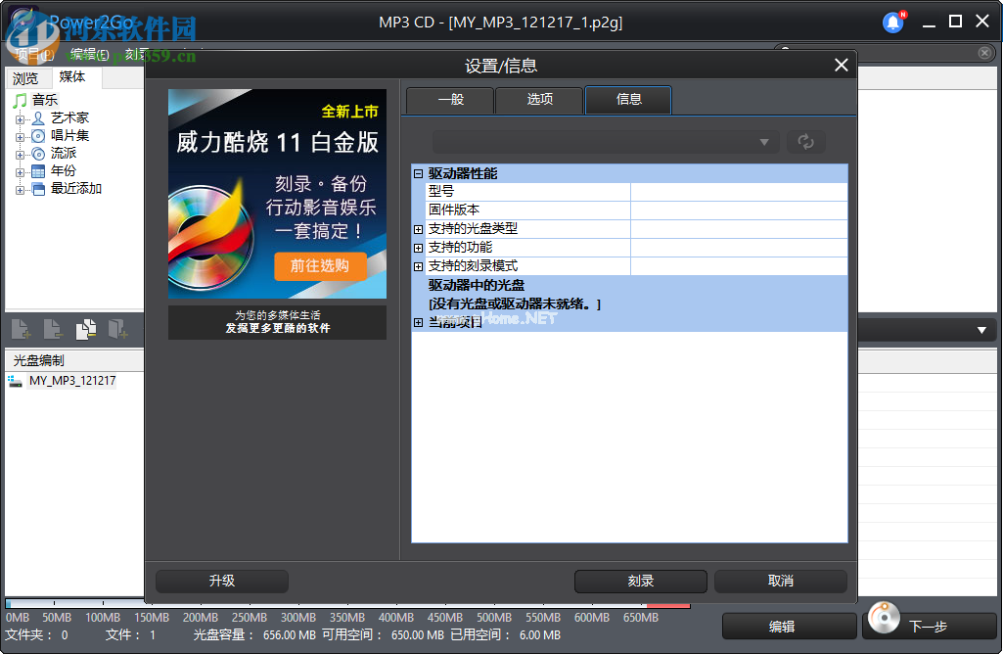
Task: Click the notification bell icon
Action: (891, 22)
